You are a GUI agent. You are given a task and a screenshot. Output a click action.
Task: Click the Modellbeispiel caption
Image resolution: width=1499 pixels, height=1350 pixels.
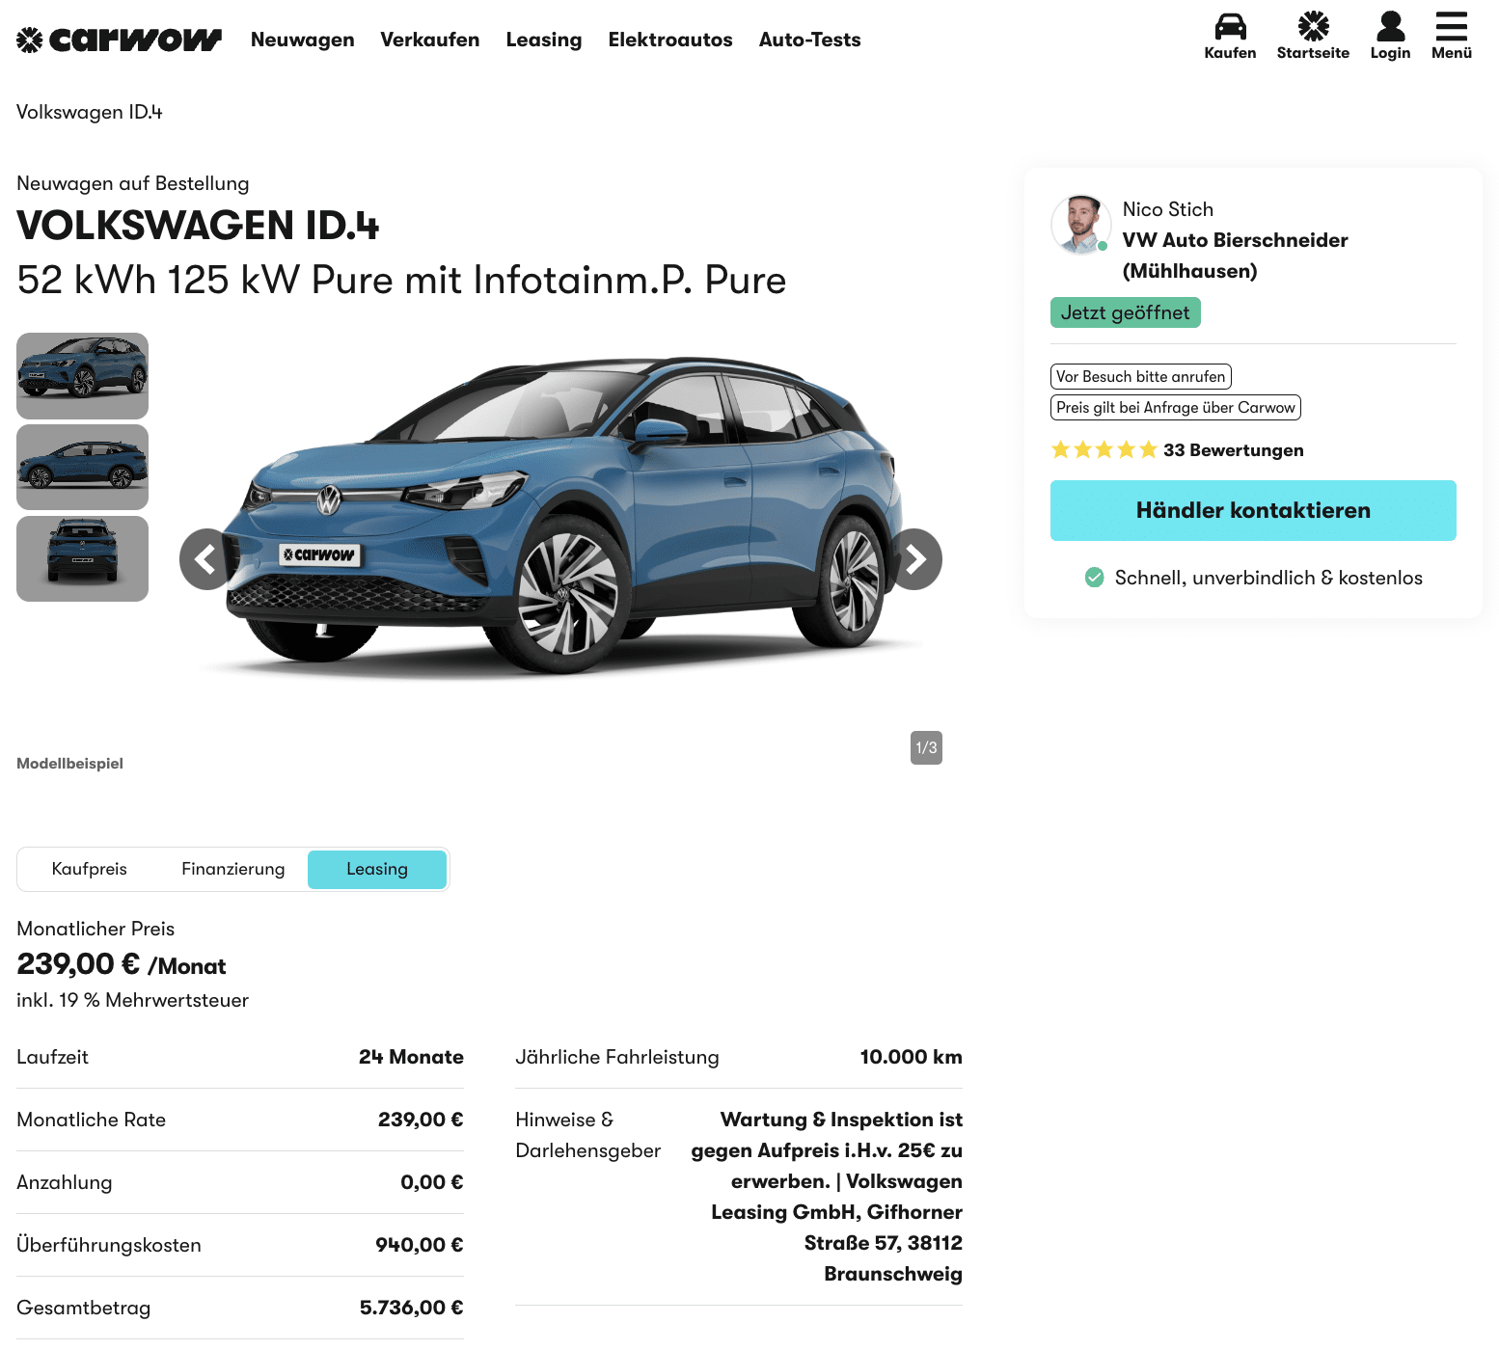click(x=69, y=764)
